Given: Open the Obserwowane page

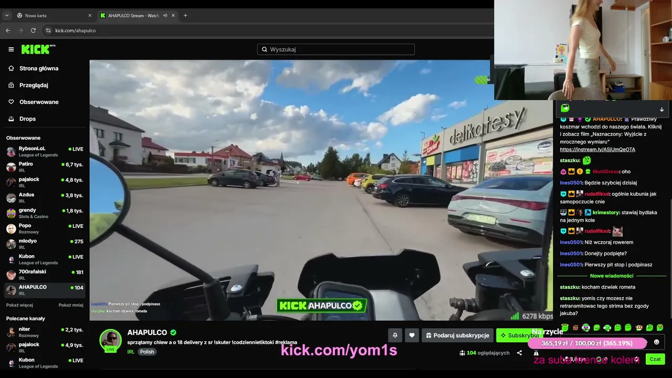Looking at the screenshot, I should click(39, 102).
